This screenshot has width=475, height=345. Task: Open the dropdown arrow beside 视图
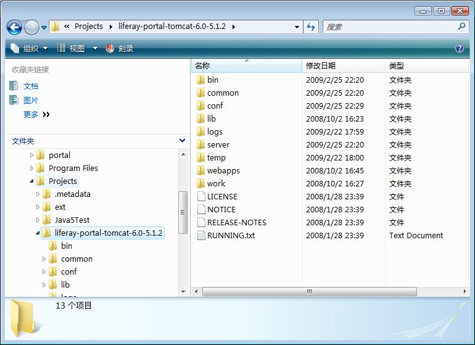[95, 48]
